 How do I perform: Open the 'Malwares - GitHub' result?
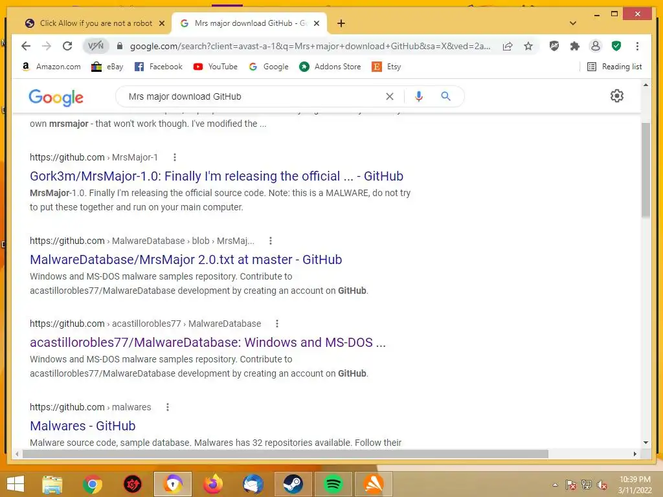tap(83, 426)
